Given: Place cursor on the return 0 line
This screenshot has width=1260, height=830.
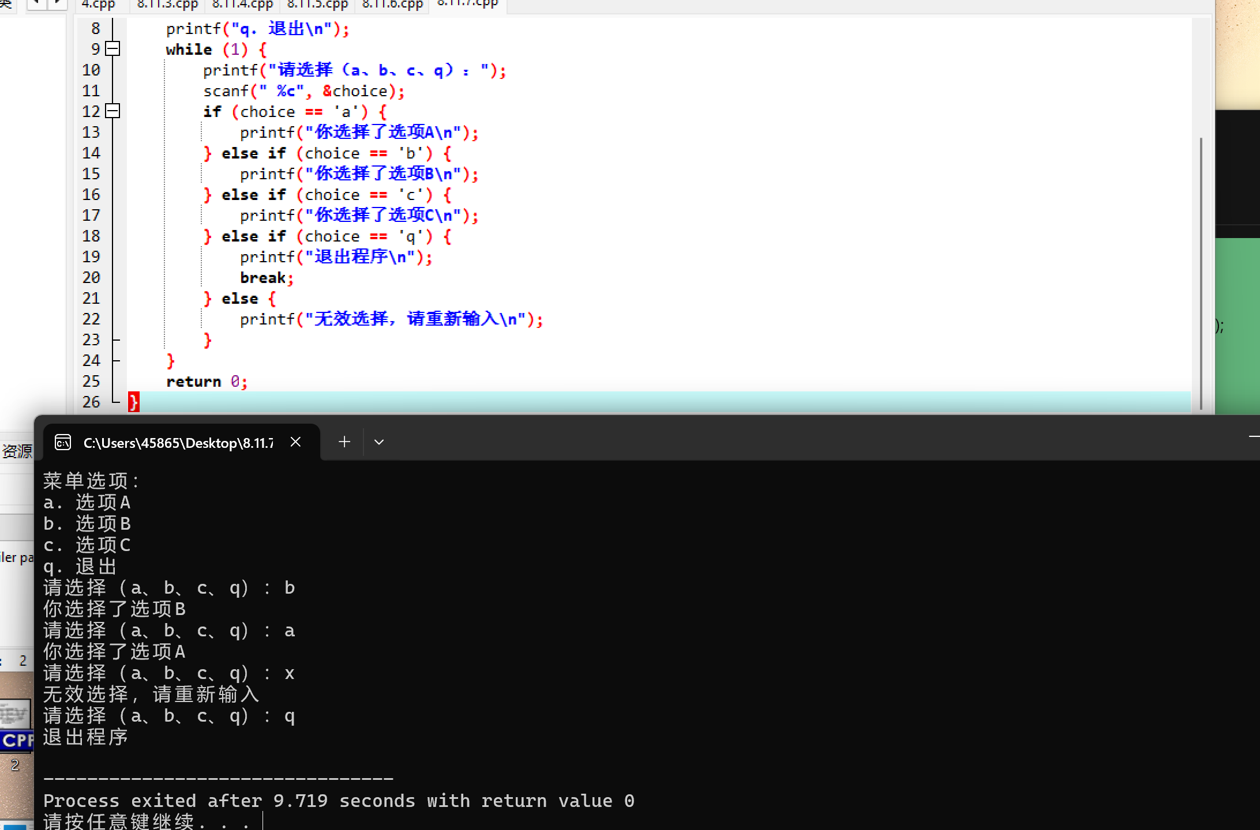Looking at the screenshot, I should pos(207,382).
